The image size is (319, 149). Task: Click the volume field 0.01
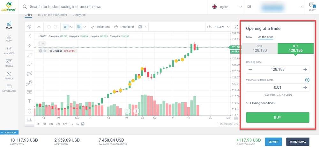point(278,88)
